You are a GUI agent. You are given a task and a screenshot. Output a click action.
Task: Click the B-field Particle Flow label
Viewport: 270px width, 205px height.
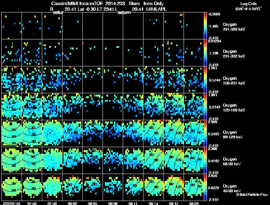coord(252,195)
